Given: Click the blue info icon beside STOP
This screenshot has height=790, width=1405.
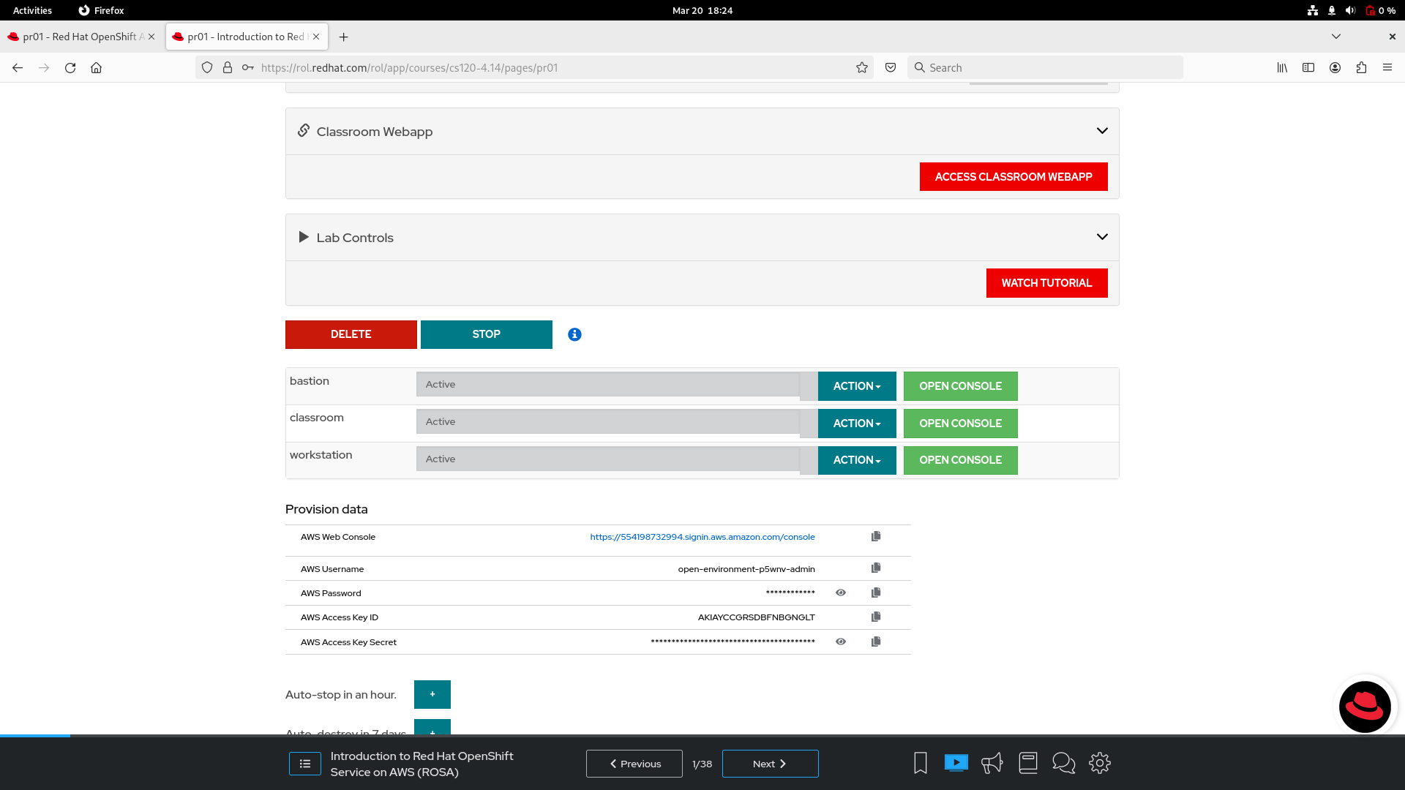Looking at the screenshot, I should (x=574, y=334).
